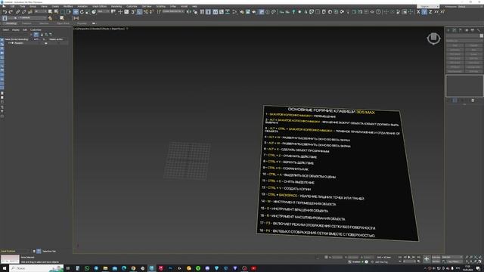Click the object color swatch in command panel
Screen dimensions: 484x272
click(x=481, y=36)
